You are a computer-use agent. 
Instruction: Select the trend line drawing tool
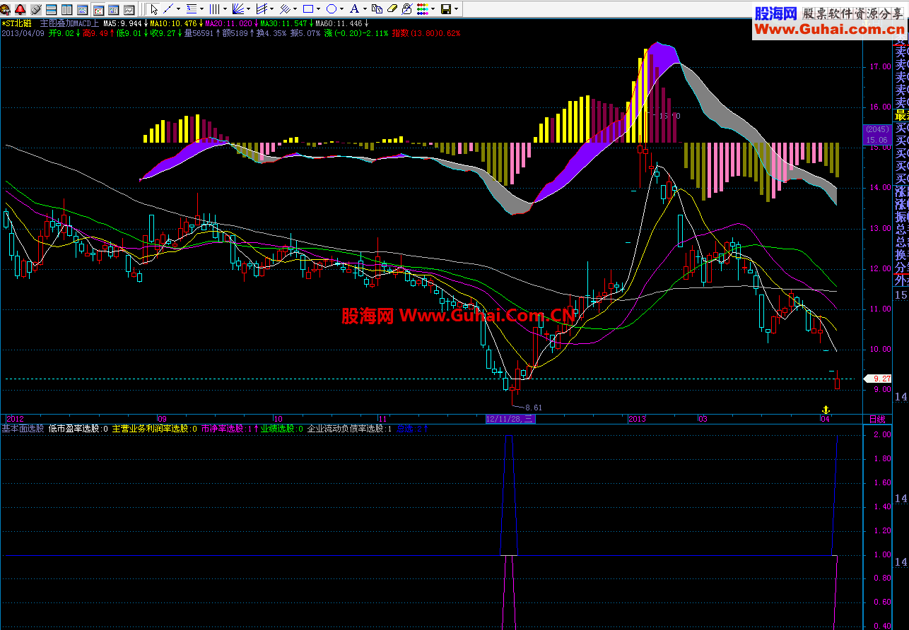tap(168, 9)
